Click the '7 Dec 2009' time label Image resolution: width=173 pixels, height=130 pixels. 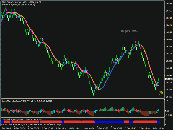(x=6, y=128)
